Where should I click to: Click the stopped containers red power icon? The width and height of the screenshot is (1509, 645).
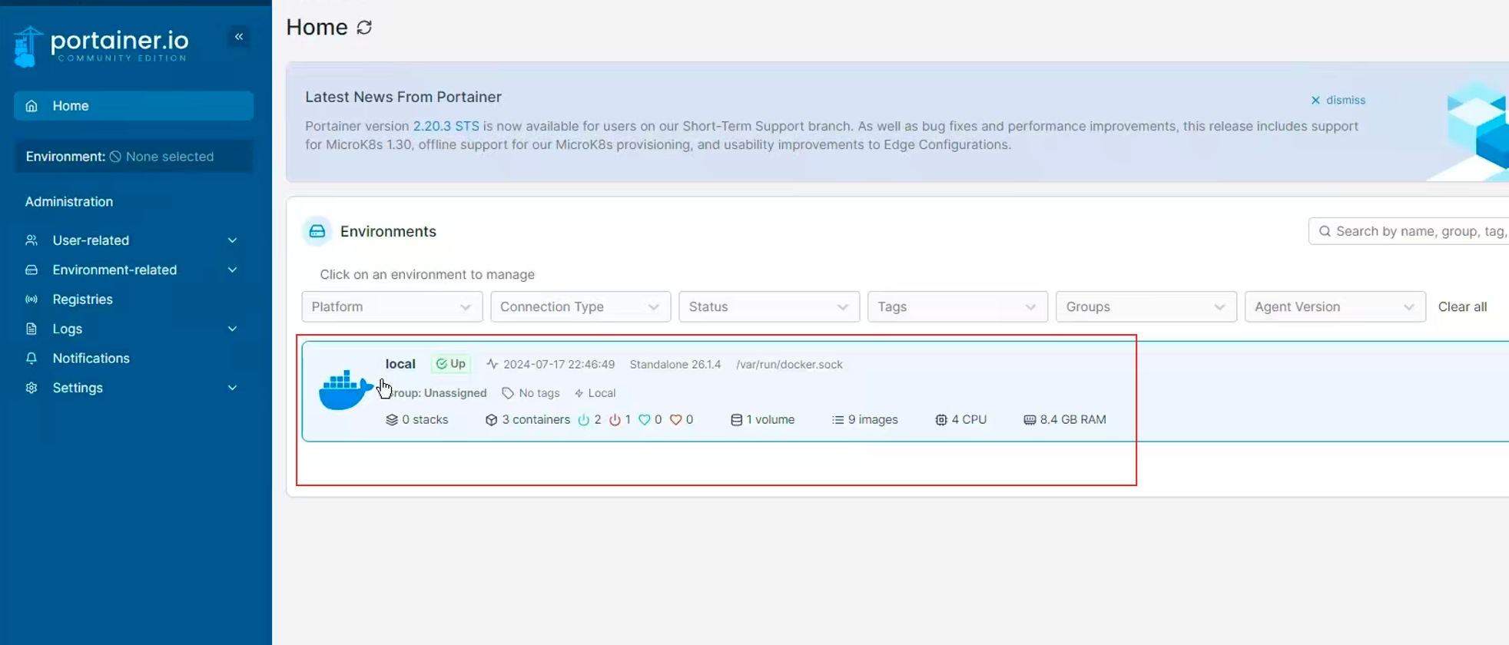pyautogui.click(x=615, y=420)
